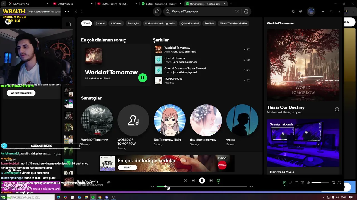
Task: Switch to the (2016) YouTube tab
Action: (73, 4)
